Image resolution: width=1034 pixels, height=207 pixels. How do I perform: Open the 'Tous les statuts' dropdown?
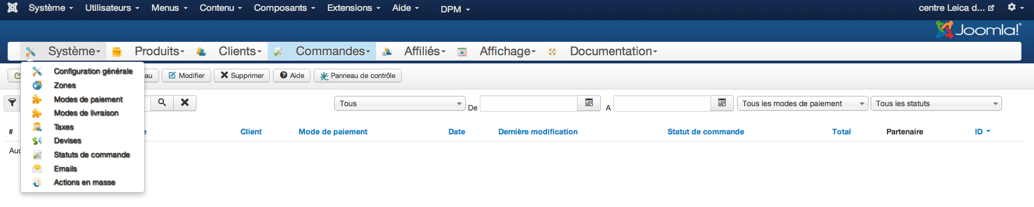coord(936,104)
